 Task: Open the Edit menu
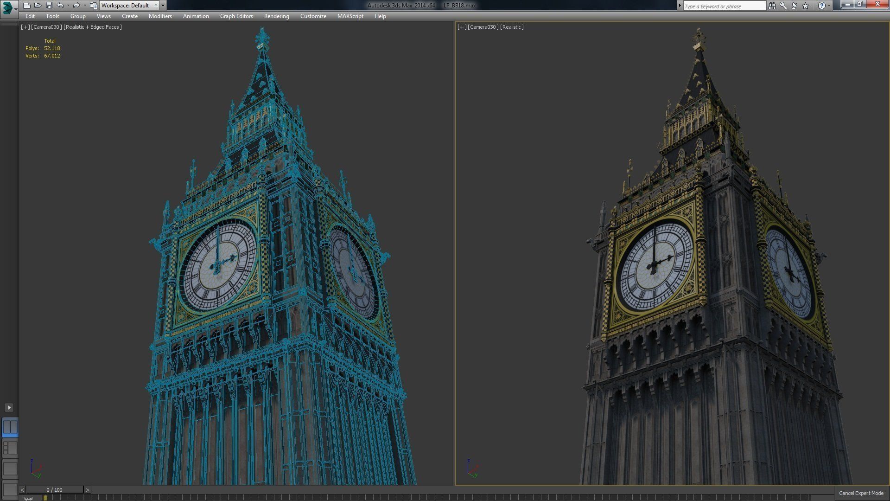[30, 16]
